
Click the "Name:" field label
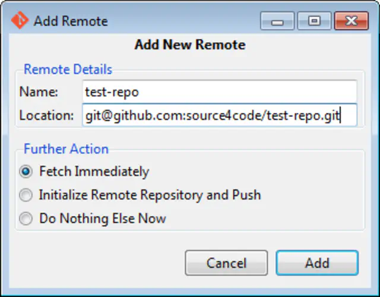pyautogui.click(x=39, y=92)
